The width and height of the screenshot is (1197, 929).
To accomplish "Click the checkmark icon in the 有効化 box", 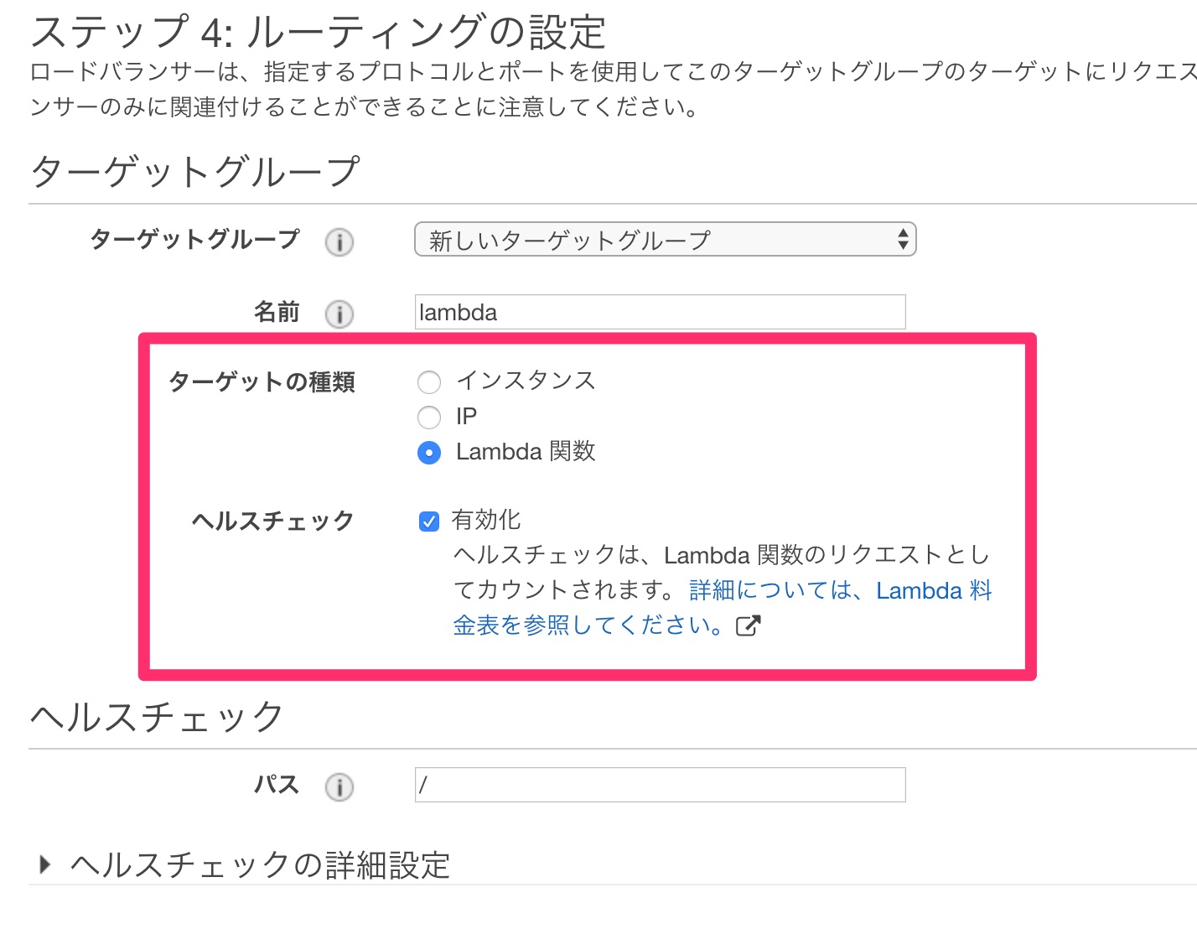I will pyautogui.click(x=428, y=521).
